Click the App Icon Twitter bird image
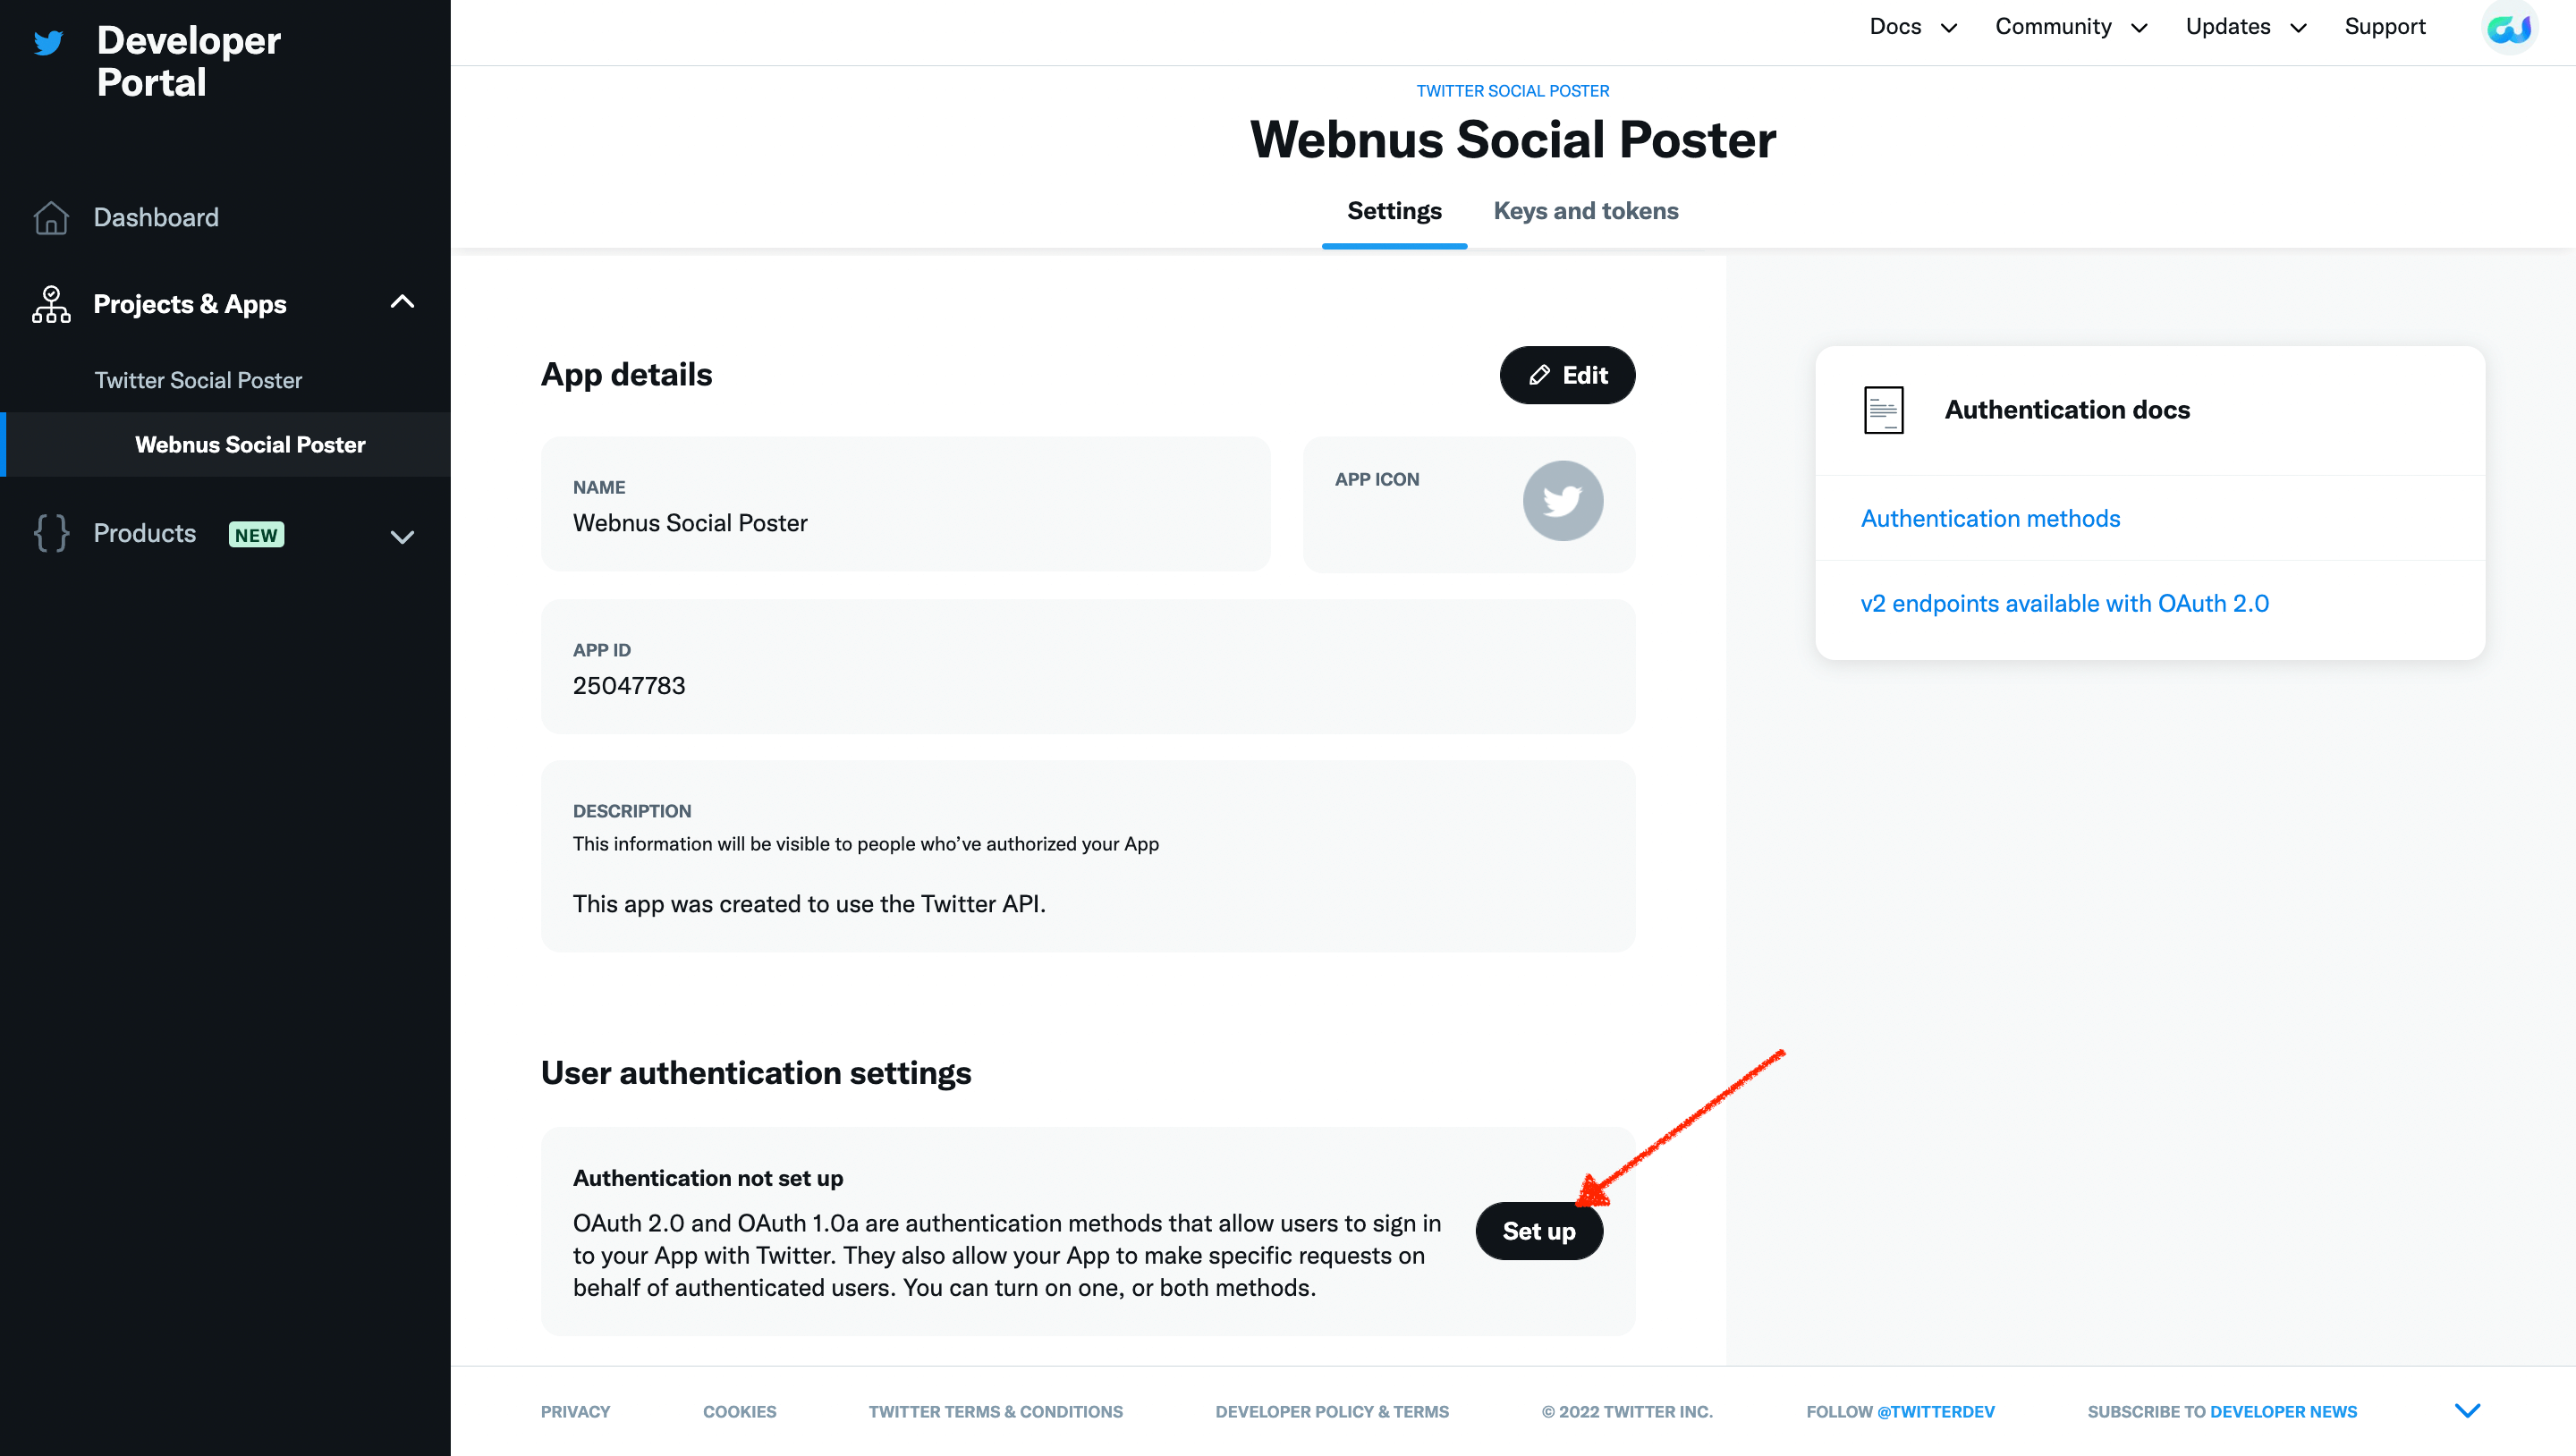This screenshot has width=2576, height=1456. [1562, 500]
